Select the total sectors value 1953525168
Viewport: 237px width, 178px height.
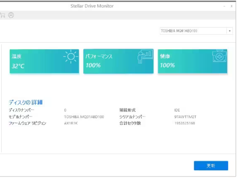(x=184, y=123)
